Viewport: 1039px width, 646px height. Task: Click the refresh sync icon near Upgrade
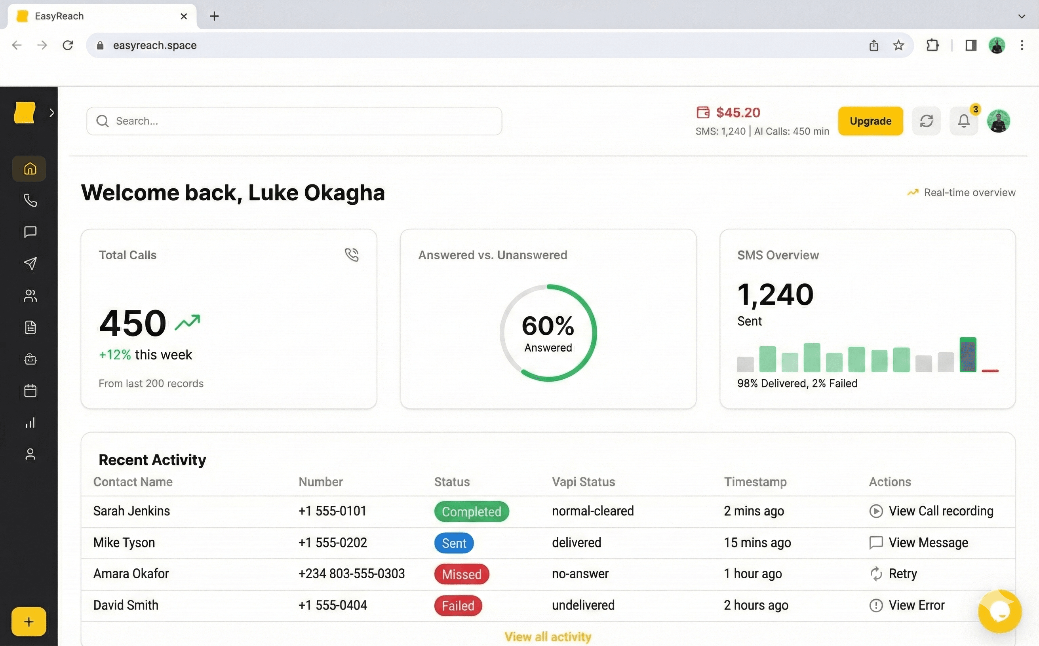tap(926, 121)
